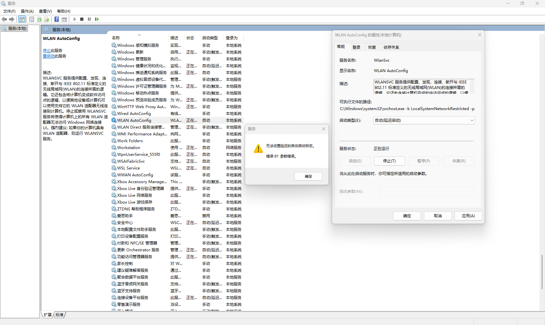545x325 pixels.
Task: Click the Export List toolbar icon
Action: (x=47, y=19)
